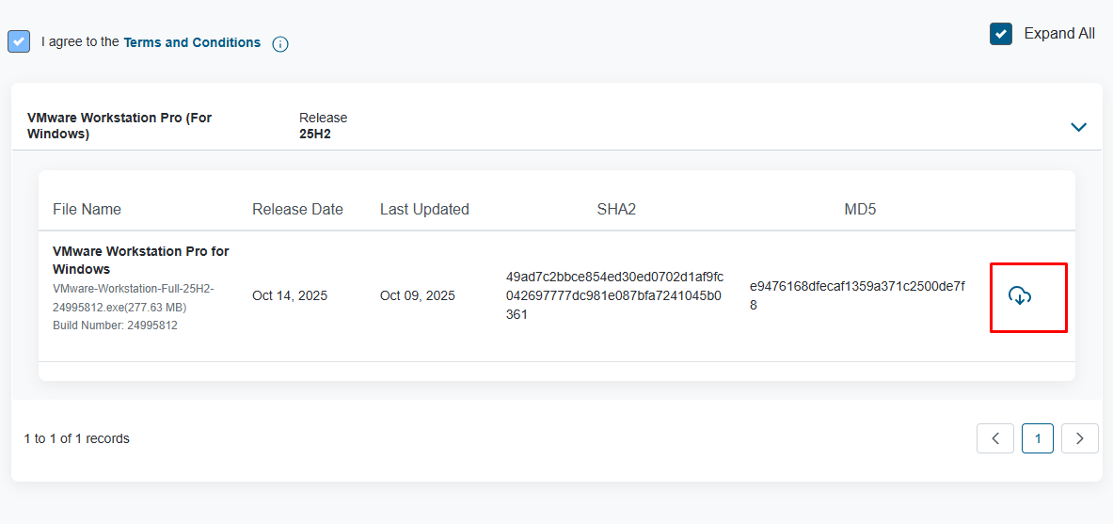This screenshot has height=524, width=1113.
Task: Download the VMware Workstation Pro installer
Action: (x=1020, y=296)
